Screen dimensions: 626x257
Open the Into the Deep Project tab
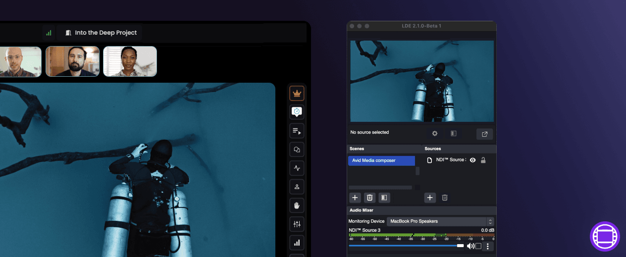tap(100, 33)
